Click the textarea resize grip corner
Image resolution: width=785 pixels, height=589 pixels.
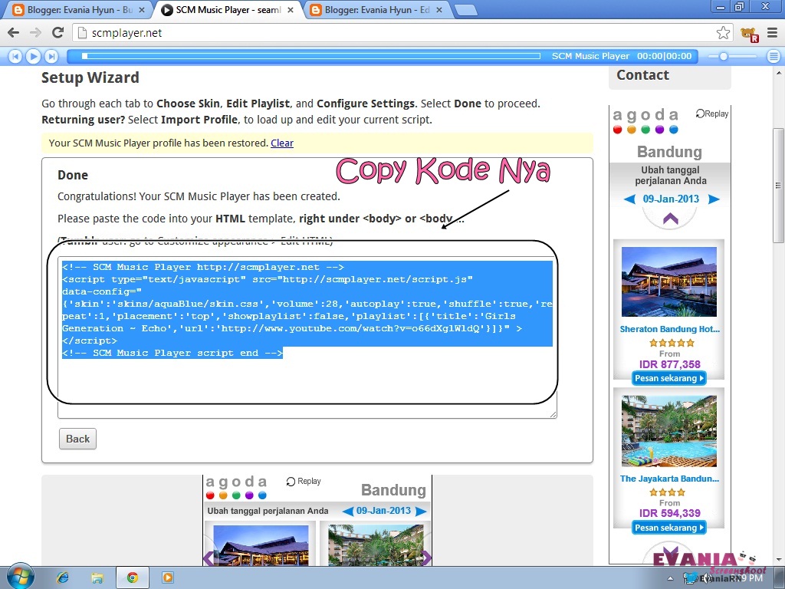553,414
